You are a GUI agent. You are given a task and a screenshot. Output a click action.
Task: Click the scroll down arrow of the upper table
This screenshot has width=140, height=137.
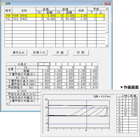point(107,46)
